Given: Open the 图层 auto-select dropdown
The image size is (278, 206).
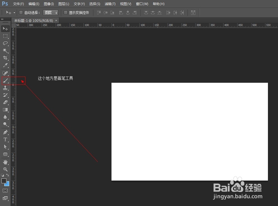Looking at the screenshot, I should (x=51, y=13).
